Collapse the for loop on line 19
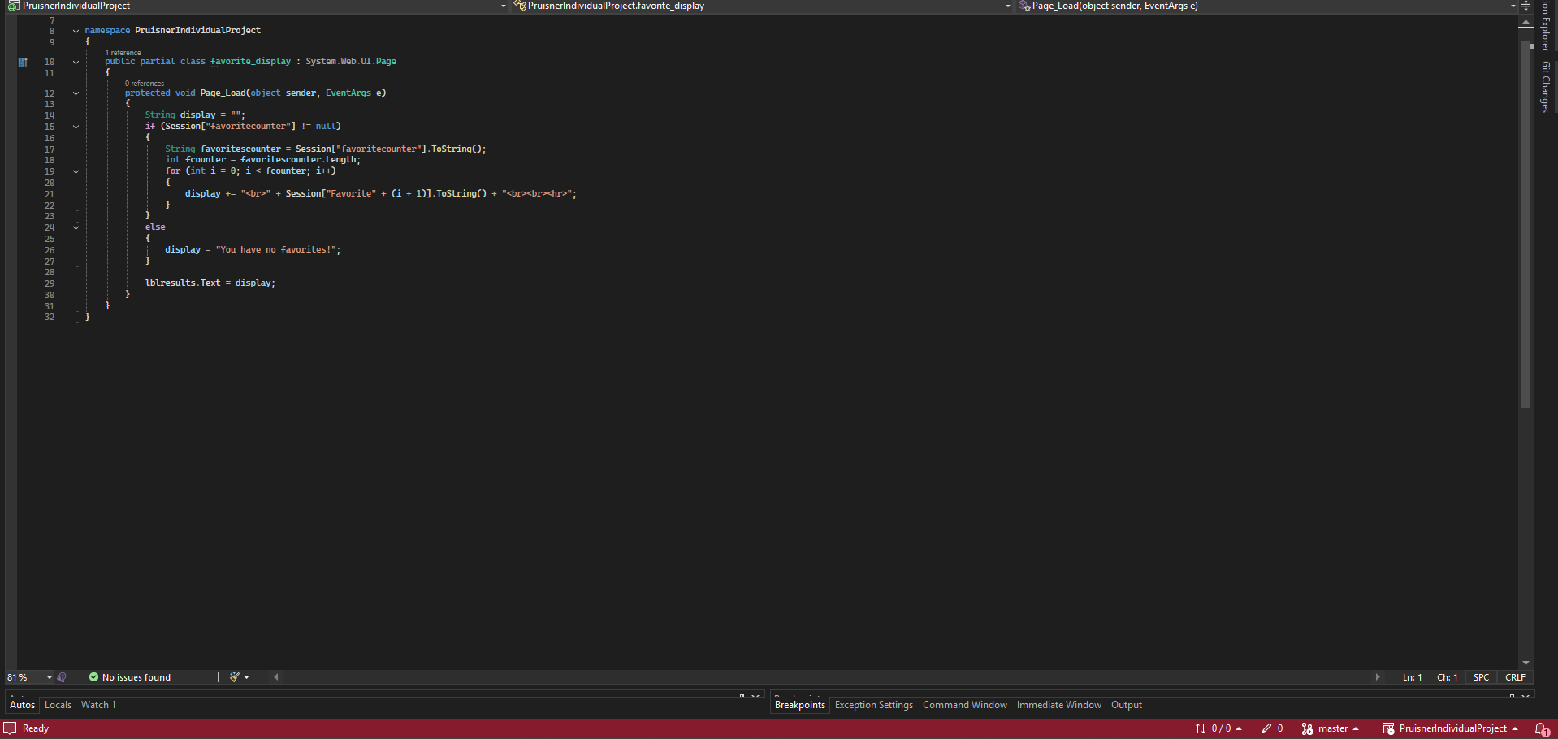The height and width of the screenshot is (739, 1558). (x=76, y=171)
